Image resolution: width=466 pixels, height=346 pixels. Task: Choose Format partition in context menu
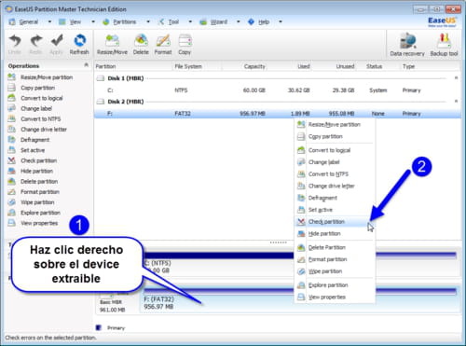(x=335, y=259)
